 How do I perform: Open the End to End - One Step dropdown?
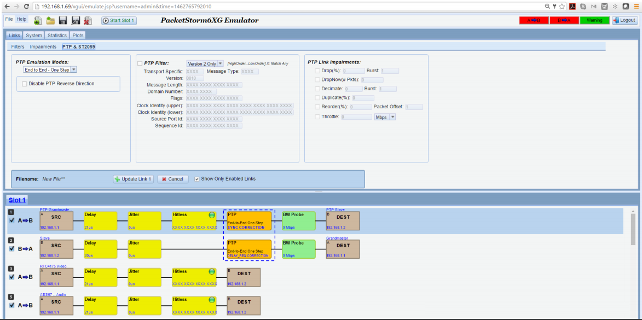point(50,70)
